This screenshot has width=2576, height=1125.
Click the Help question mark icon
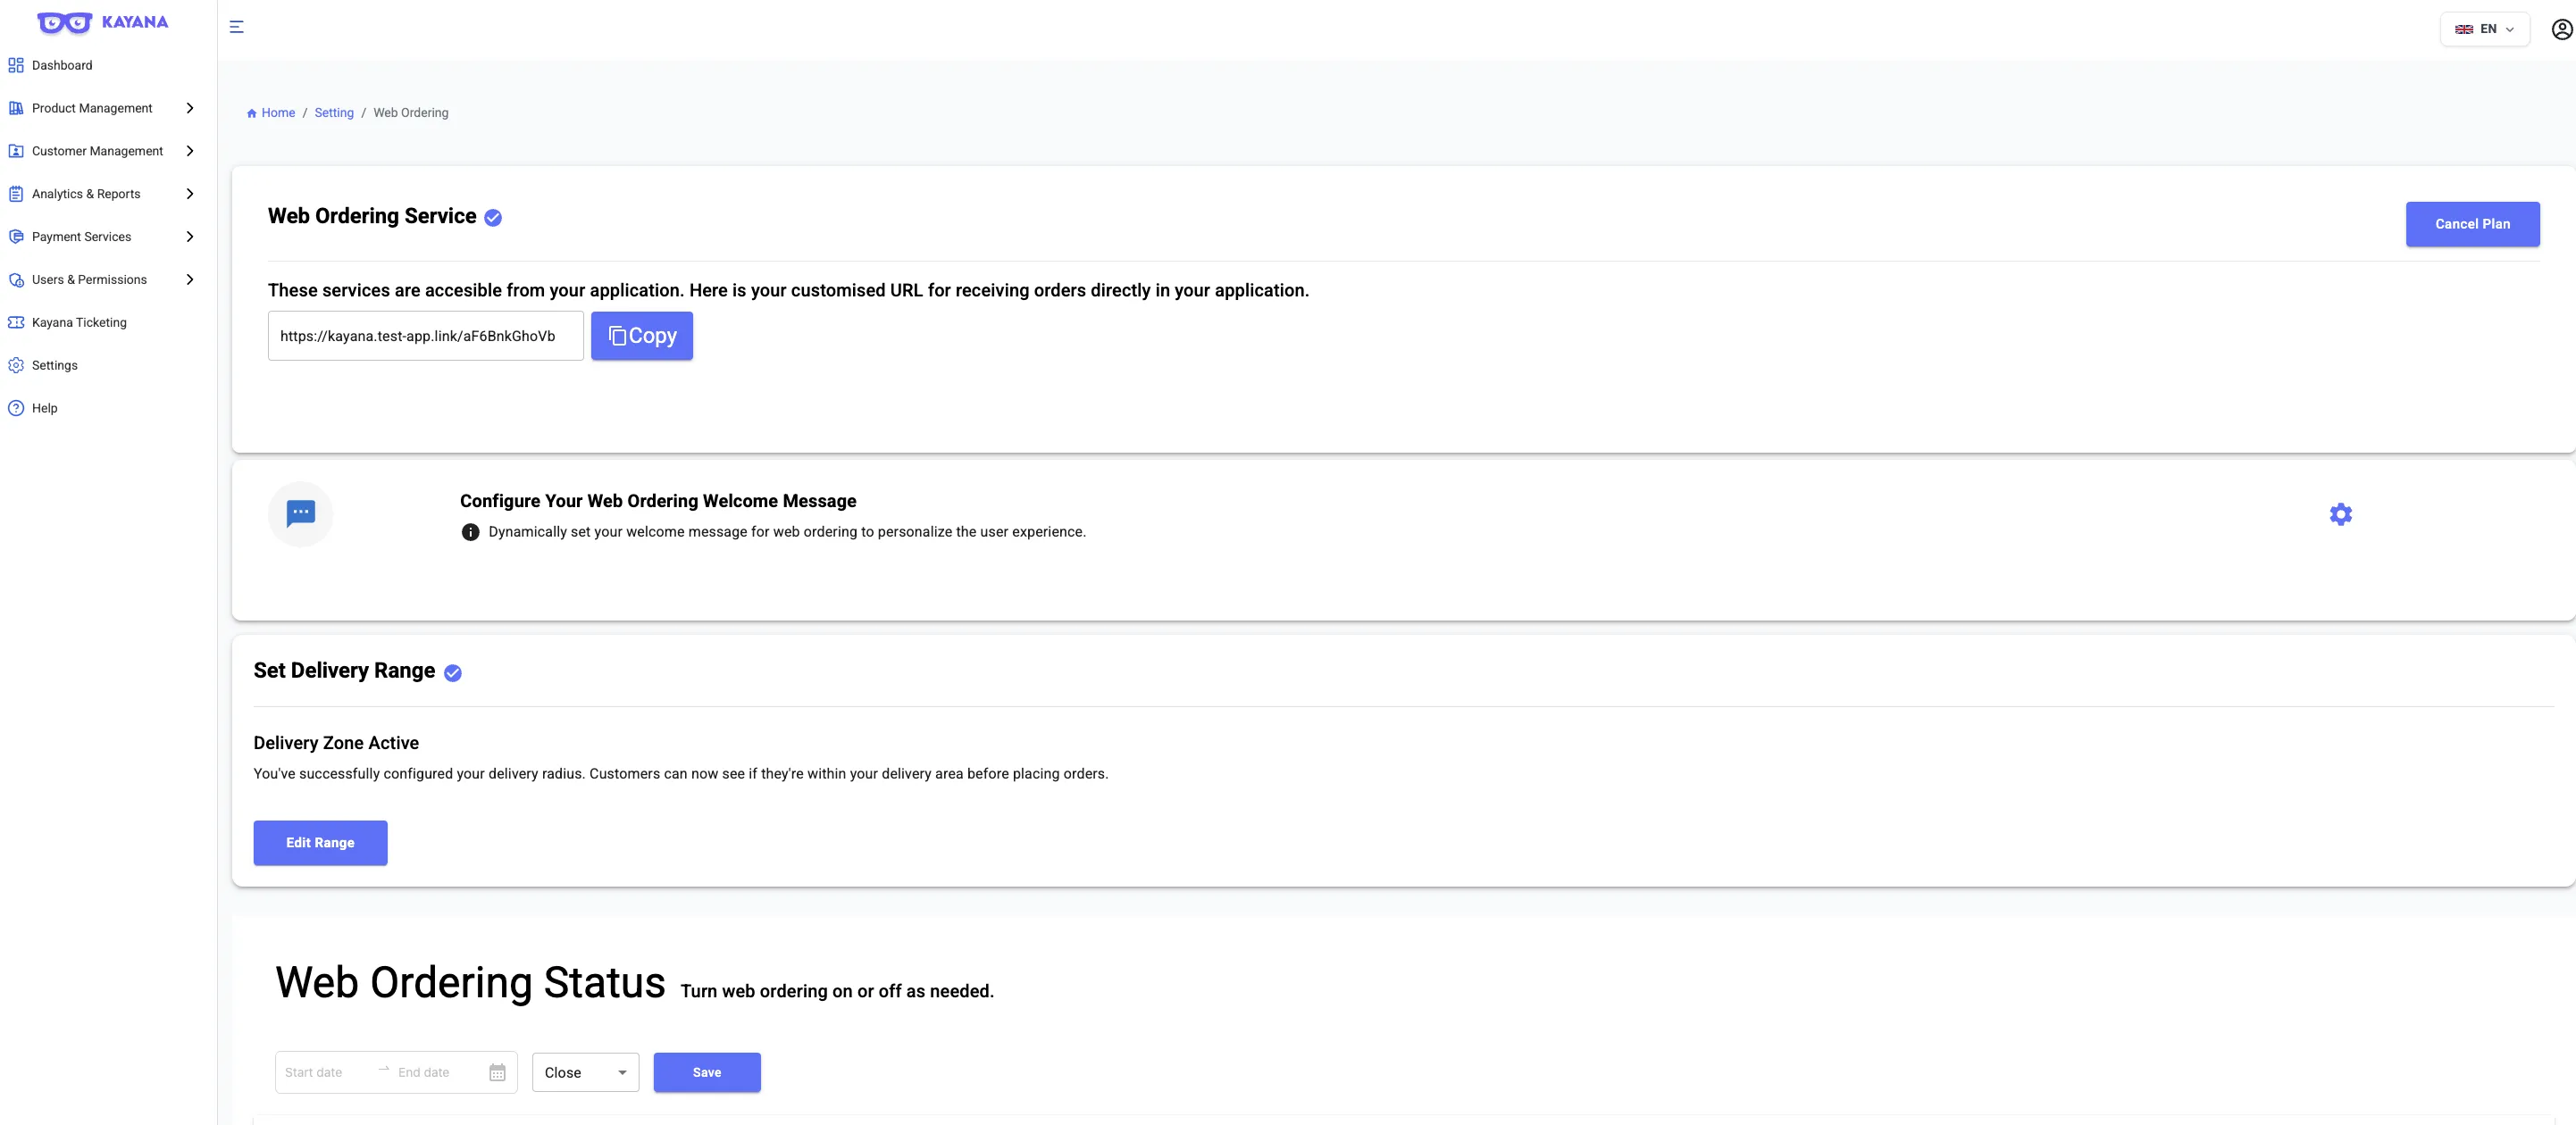tap(16, 408)
